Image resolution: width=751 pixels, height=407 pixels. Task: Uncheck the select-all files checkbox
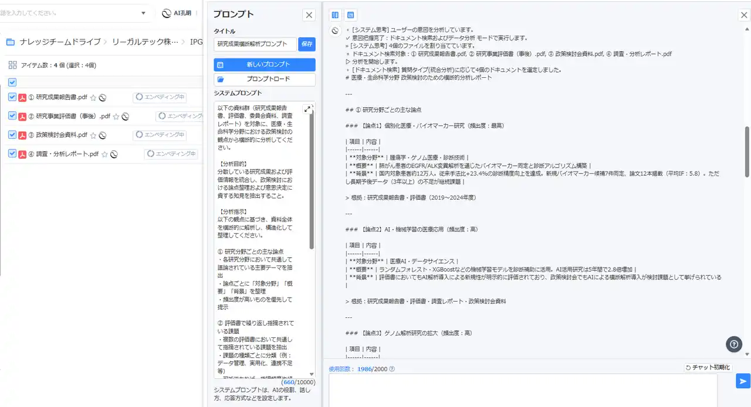tap(12, 83)
